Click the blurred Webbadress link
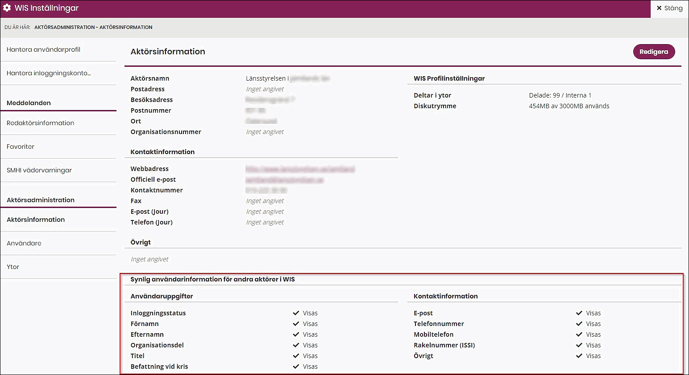The height and width of the screenshot is (375, 689). [x=300, y=169]
